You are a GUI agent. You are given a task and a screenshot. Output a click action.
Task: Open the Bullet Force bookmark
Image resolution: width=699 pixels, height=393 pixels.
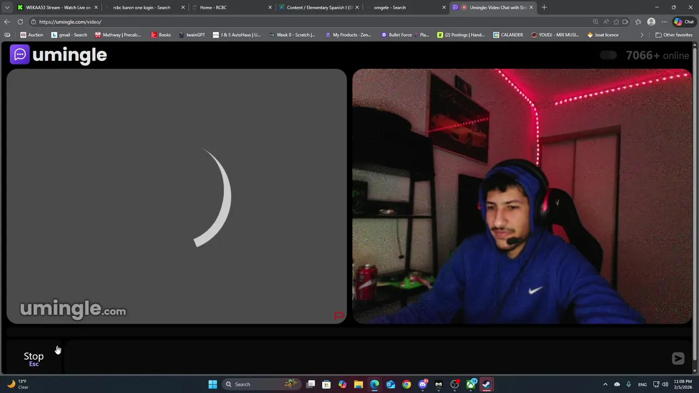[405, 35]
